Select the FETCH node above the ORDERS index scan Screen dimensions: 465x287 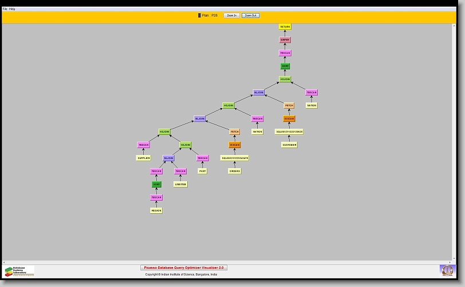[x=234, y=131]
